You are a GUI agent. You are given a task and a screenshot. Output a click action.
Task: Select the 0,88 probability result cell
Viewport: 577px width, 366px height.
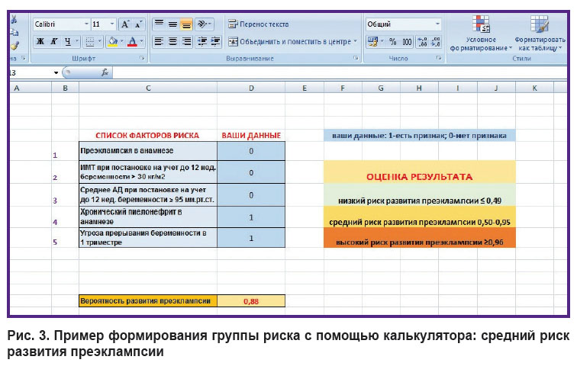(251, 301)
